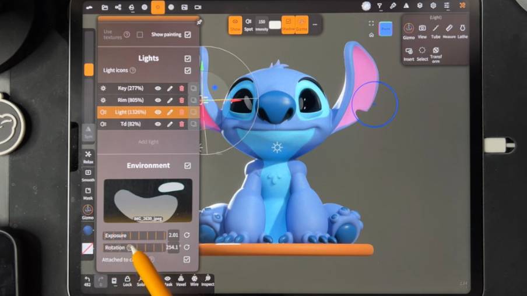Viewport: 527px width, 296px height.
Task: Click the Add light button
Action: click(x=148, y=142)
